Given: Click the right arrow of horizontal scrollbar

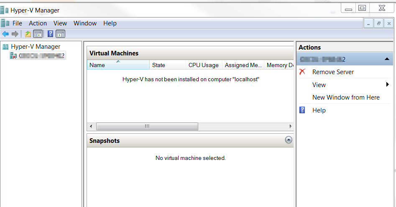Looking at the screenshot, I should click(x=291, y=126).
